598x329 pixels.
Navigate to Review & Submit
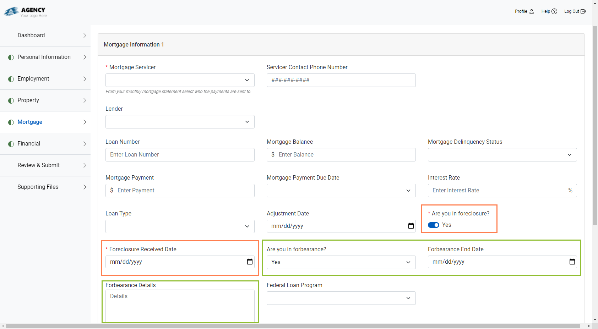pos(38,165)
